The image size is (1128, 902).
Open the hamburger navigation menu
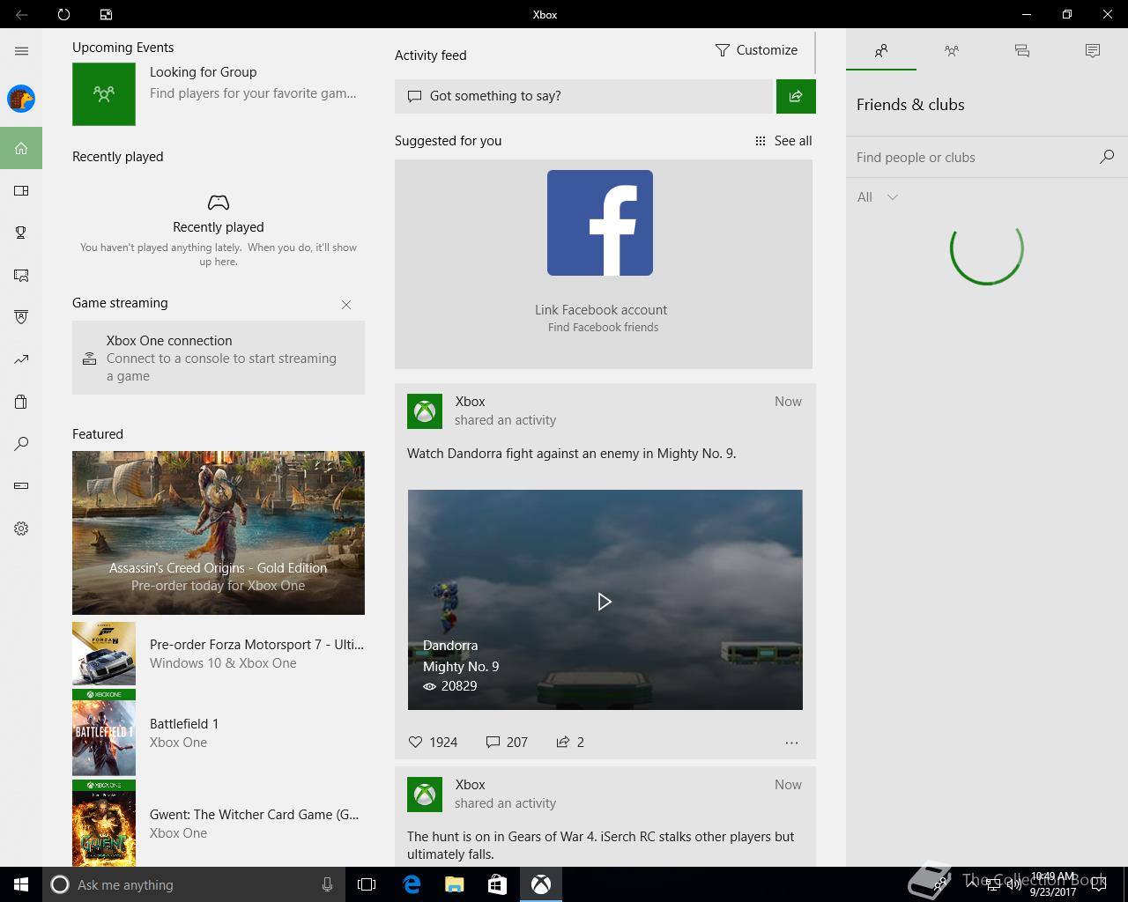21,51
